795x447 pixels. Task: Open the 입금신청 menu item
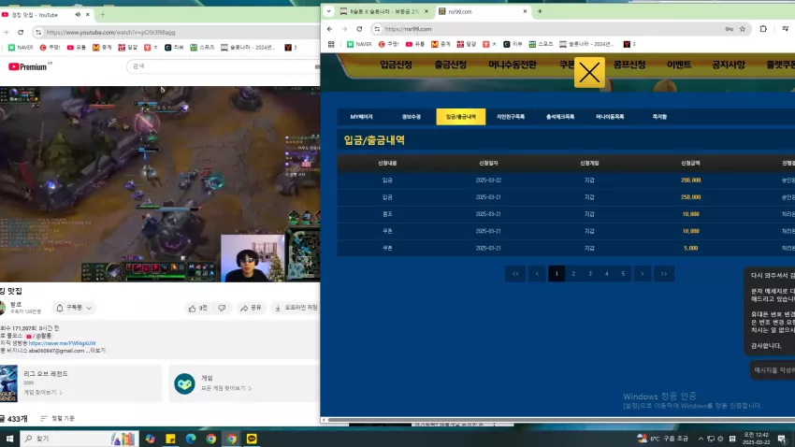pyautogui.click(x=396, y=65)
